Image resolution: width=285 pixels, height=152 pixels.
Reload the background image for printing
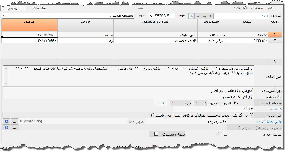[x=6, y=127]
